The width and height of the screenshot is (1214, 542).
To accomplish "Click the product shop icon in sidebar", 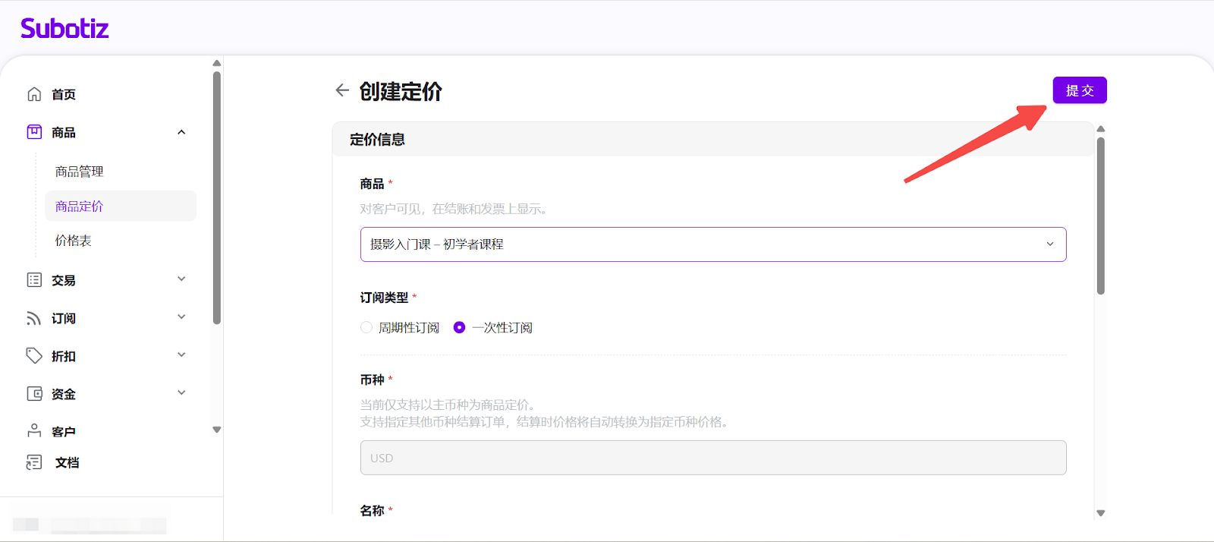I will click(34, 132).
